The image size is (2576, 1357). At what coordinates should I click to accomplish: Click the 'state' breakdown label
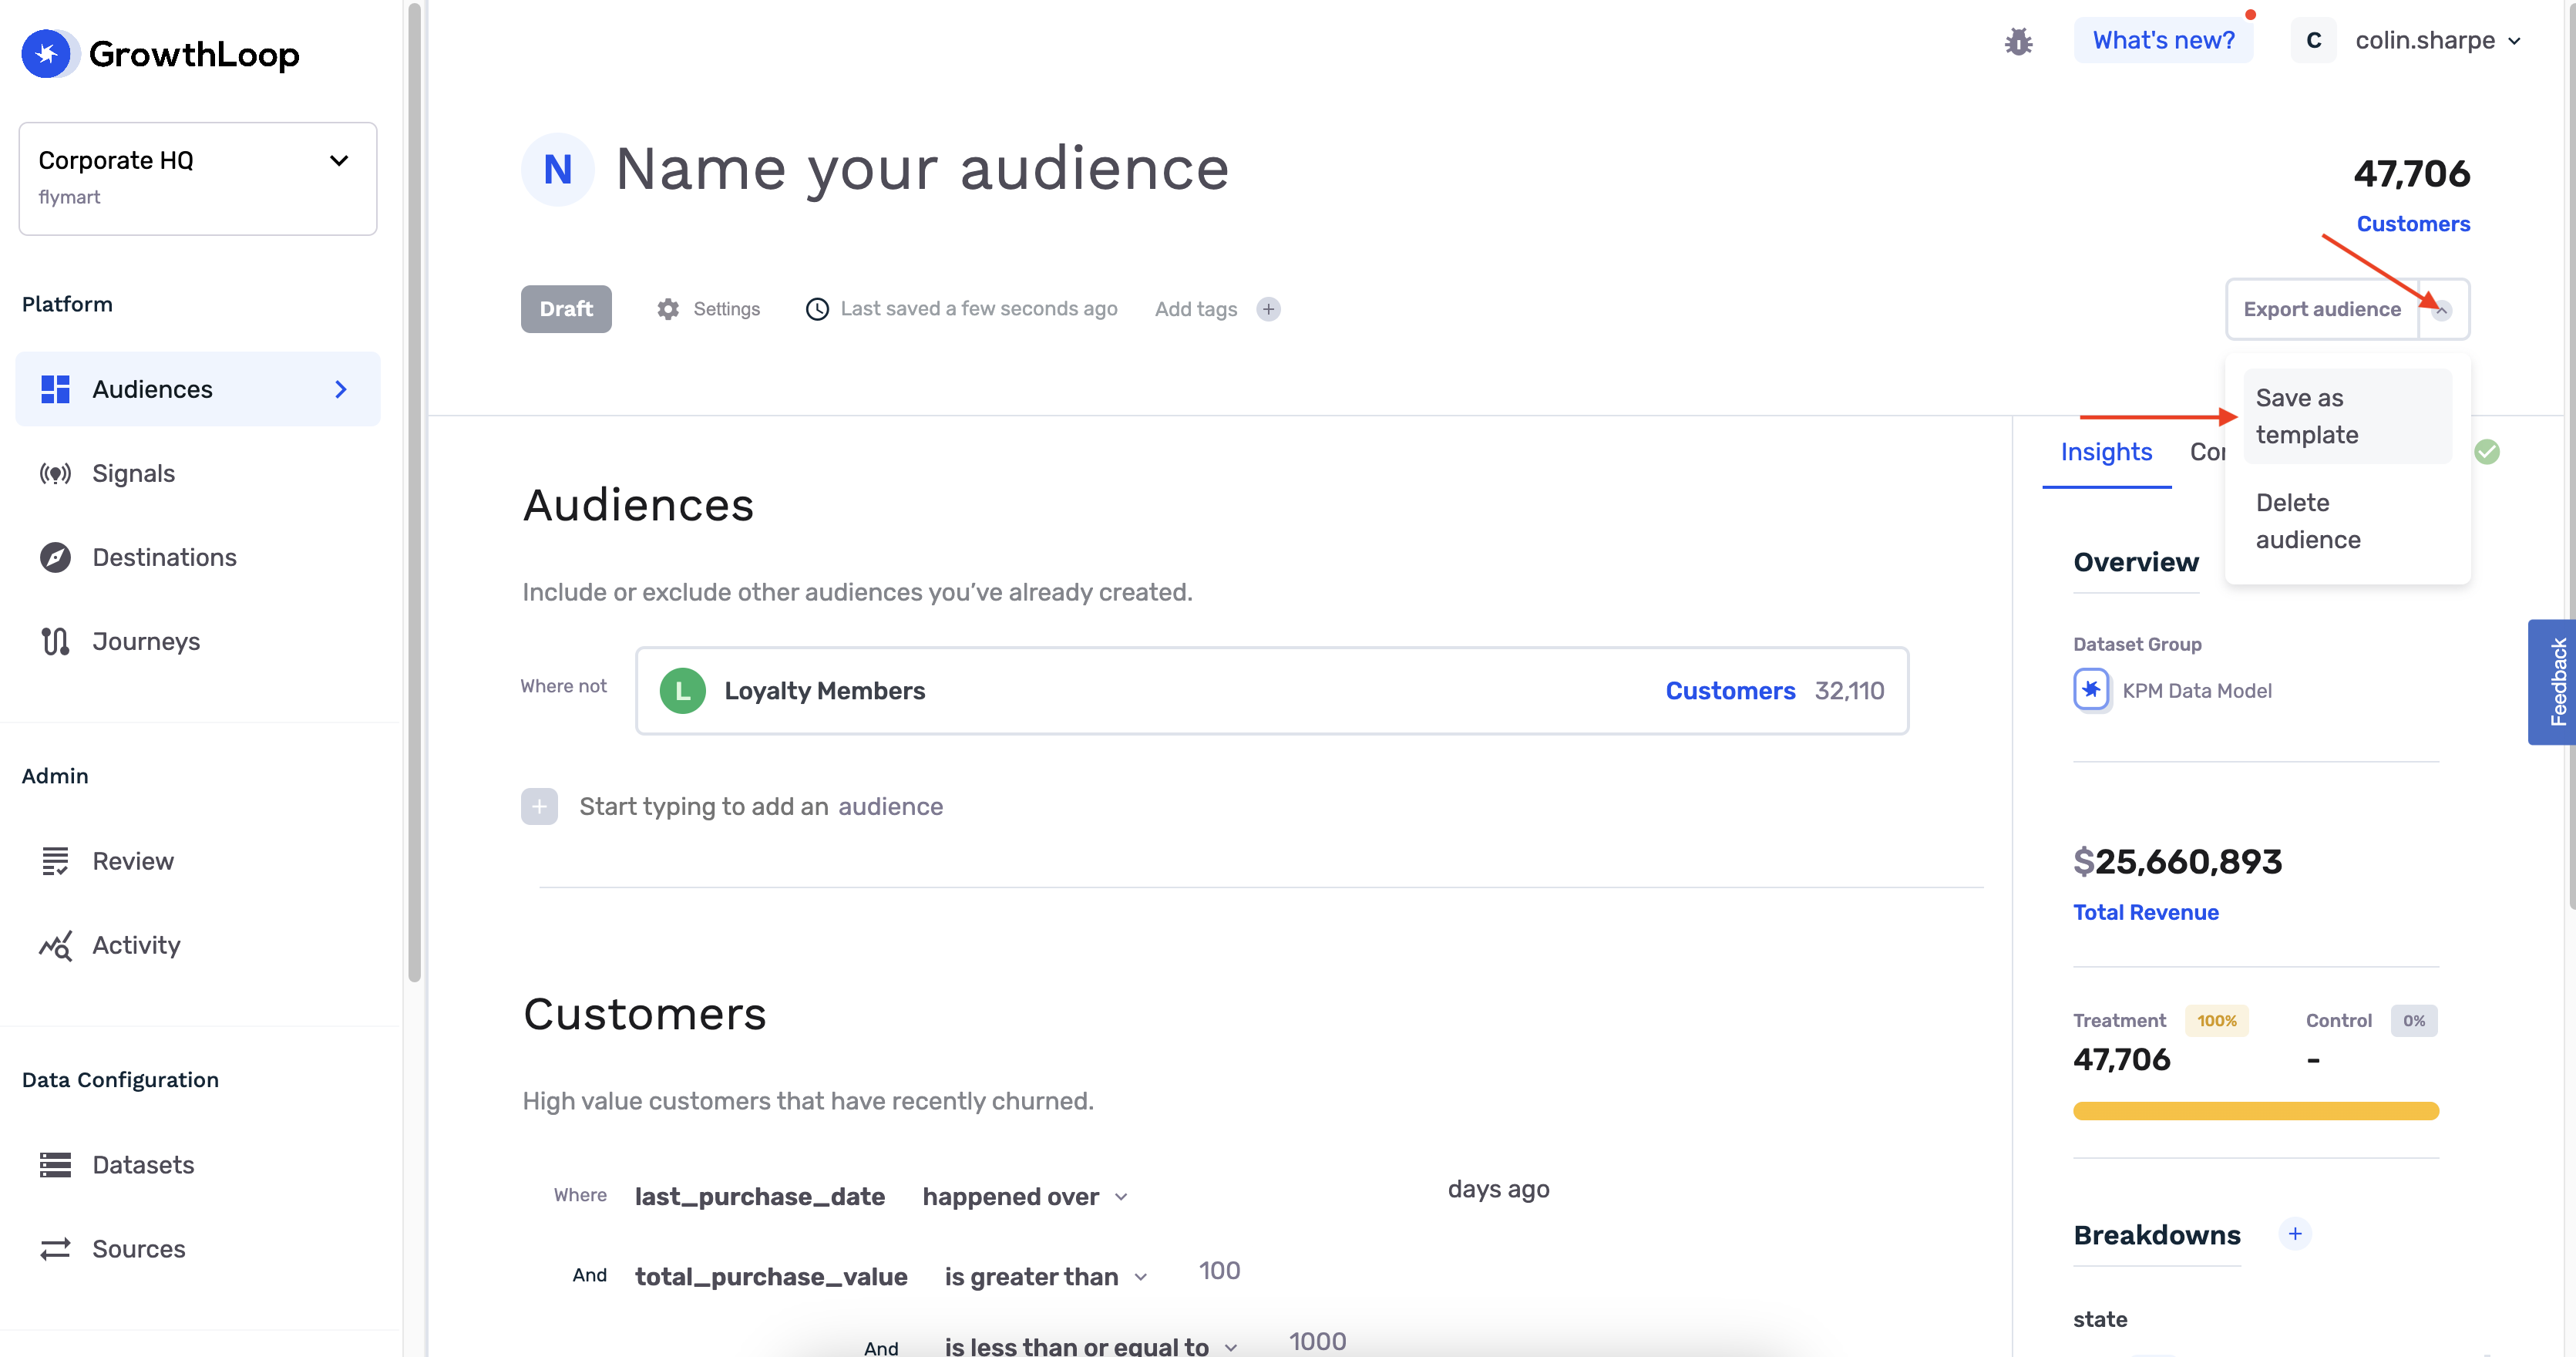pyautogui.click(x=2100, y=1319)
